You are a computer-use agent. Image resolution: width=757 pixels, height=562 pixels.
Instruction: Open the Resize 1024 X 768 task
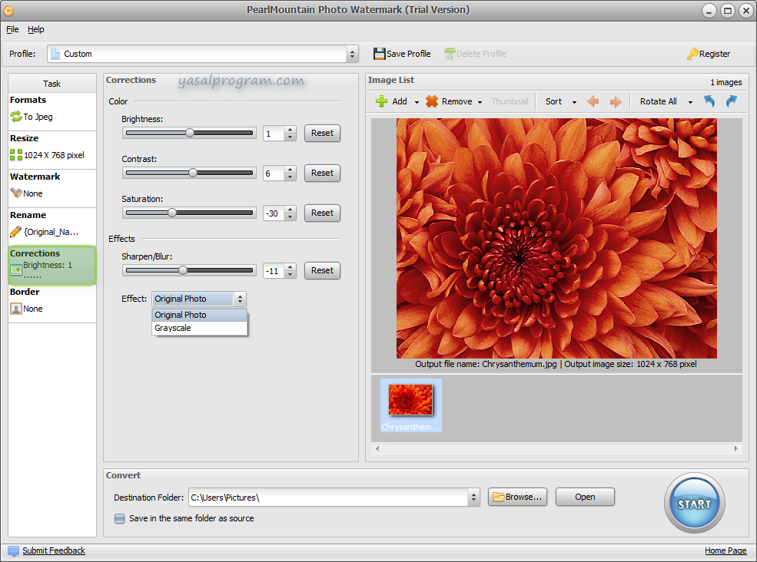click(x=51, y=149)
